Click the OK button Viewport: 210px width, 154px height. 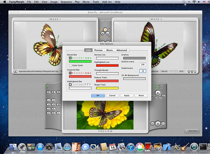98,95
